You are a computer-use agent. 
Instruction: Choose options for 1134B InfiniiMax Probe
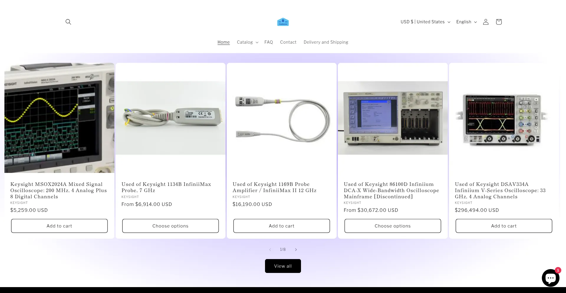pyautogui.click(x=170, y=226)
